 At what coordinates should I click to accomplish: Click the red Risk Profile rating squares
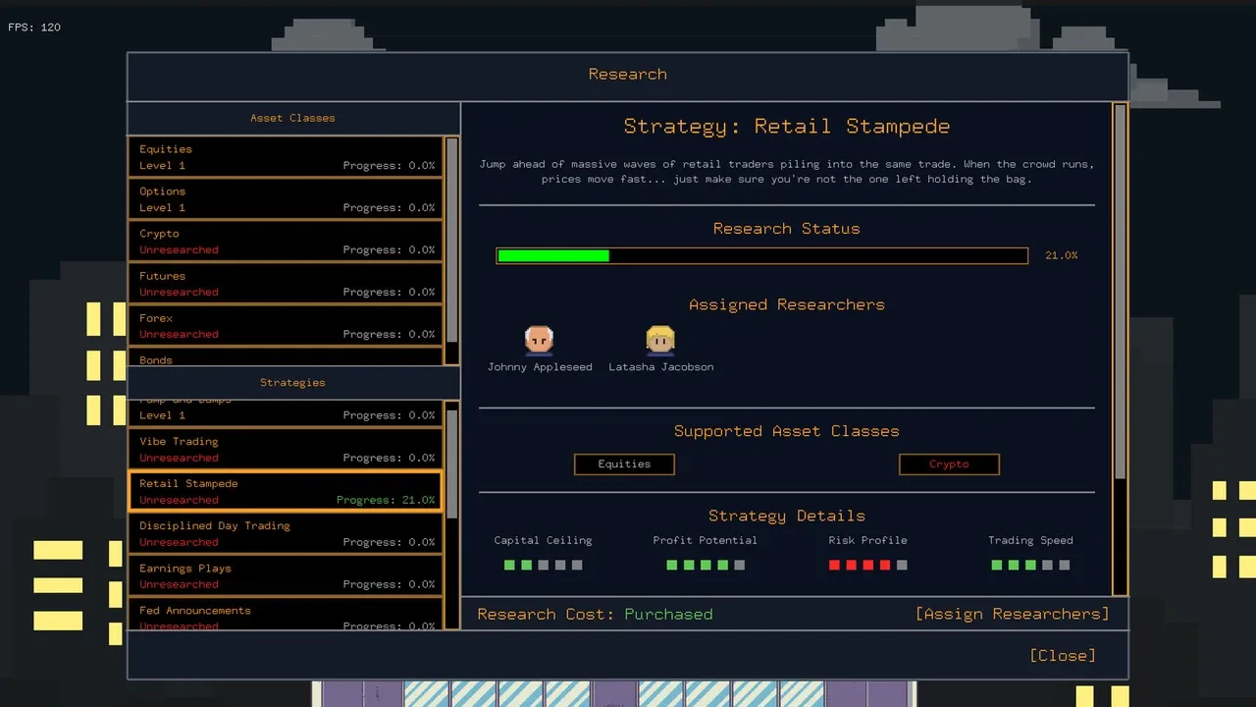868,565
